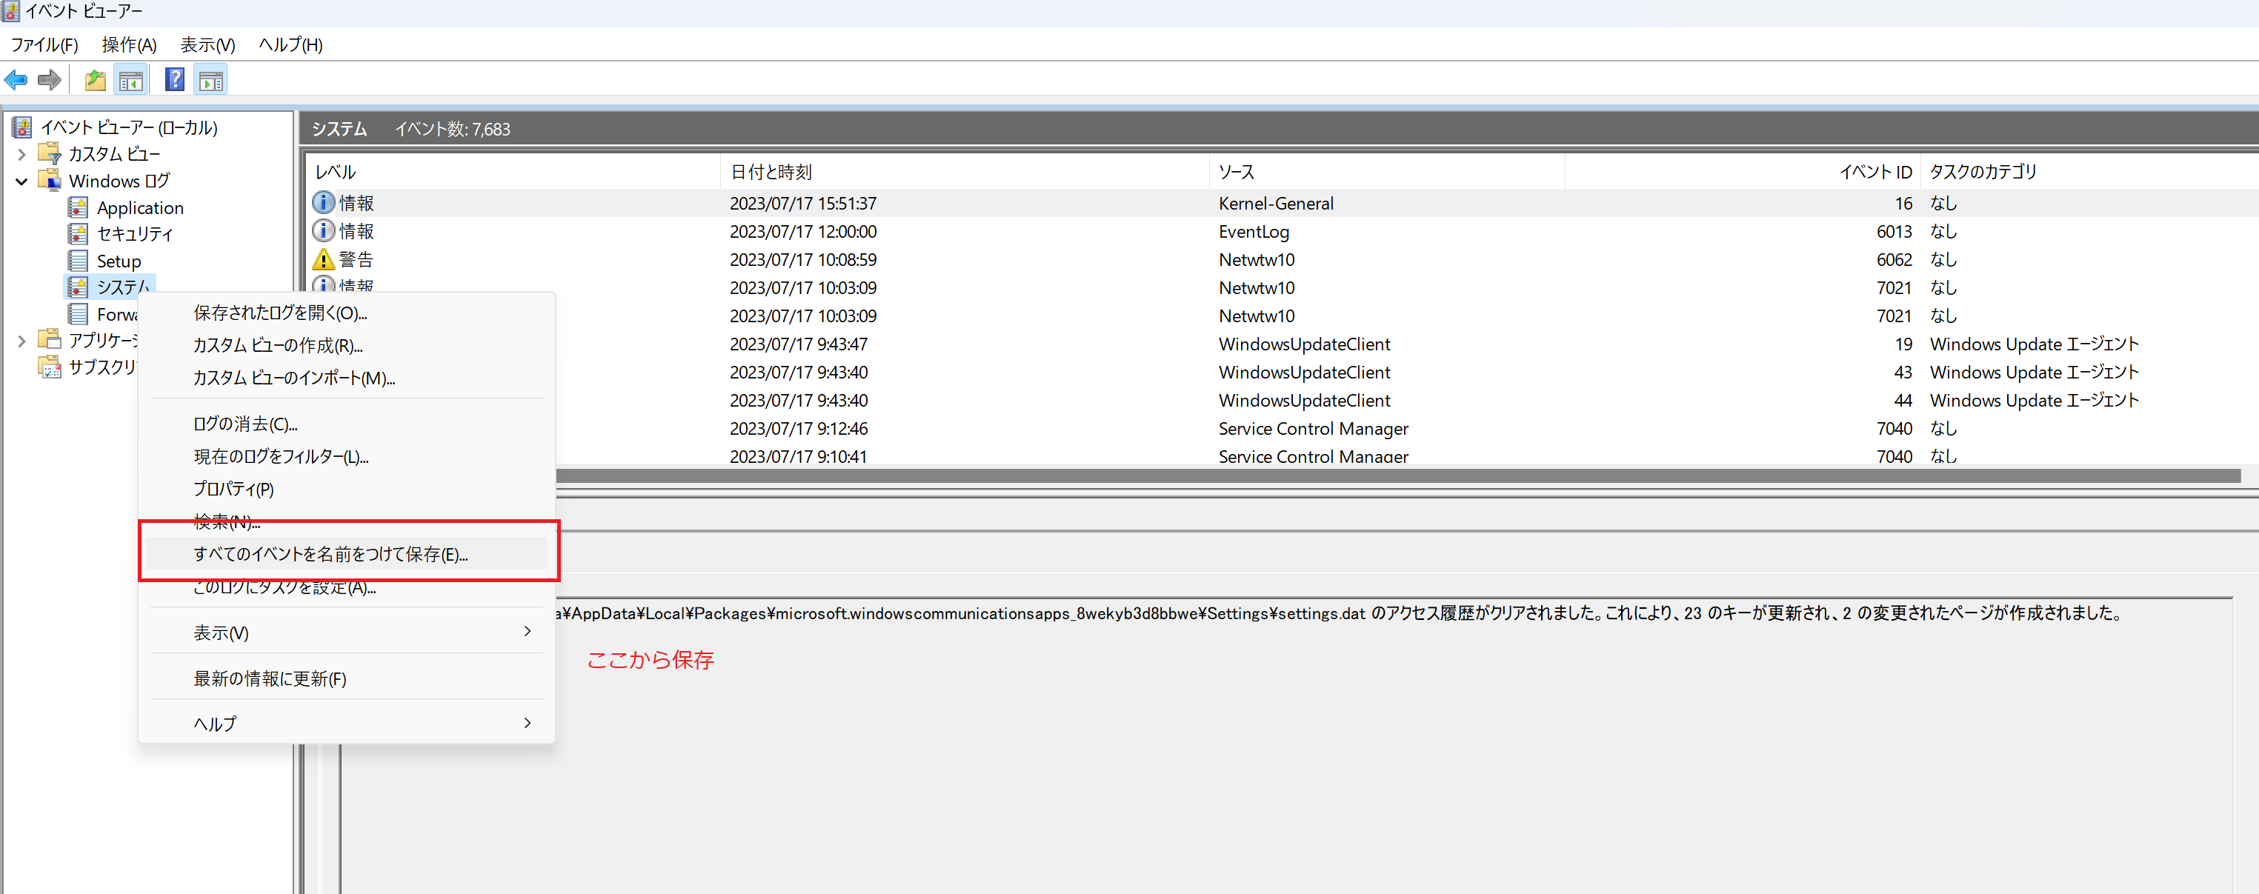The image size is (2259, 894).
Task: Open the blue Help book icon
Action: click(x=175, y=81)
